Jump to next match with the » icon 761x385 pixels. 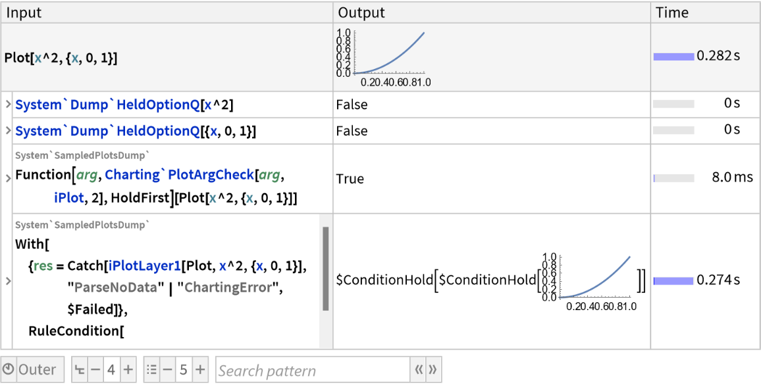[433, 369]
